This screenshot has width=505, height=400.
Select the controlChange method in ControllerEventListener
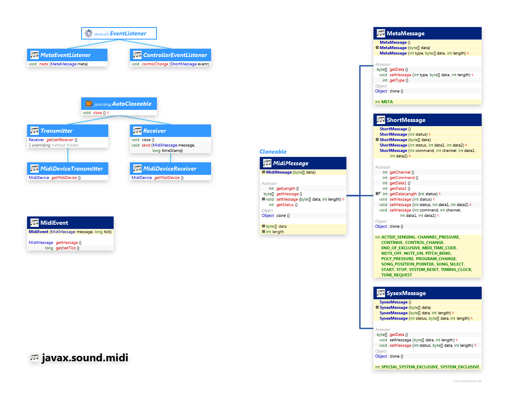coord(155,64)
